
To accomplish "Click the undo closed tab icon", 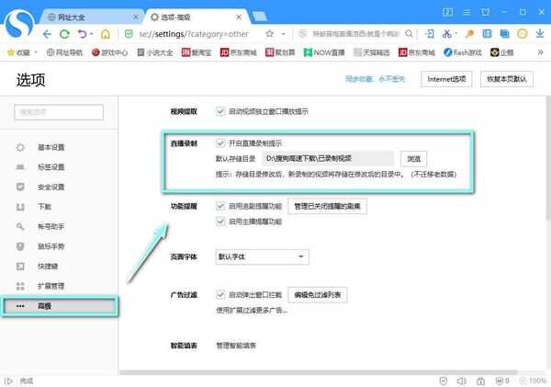I will pos(81,34).
